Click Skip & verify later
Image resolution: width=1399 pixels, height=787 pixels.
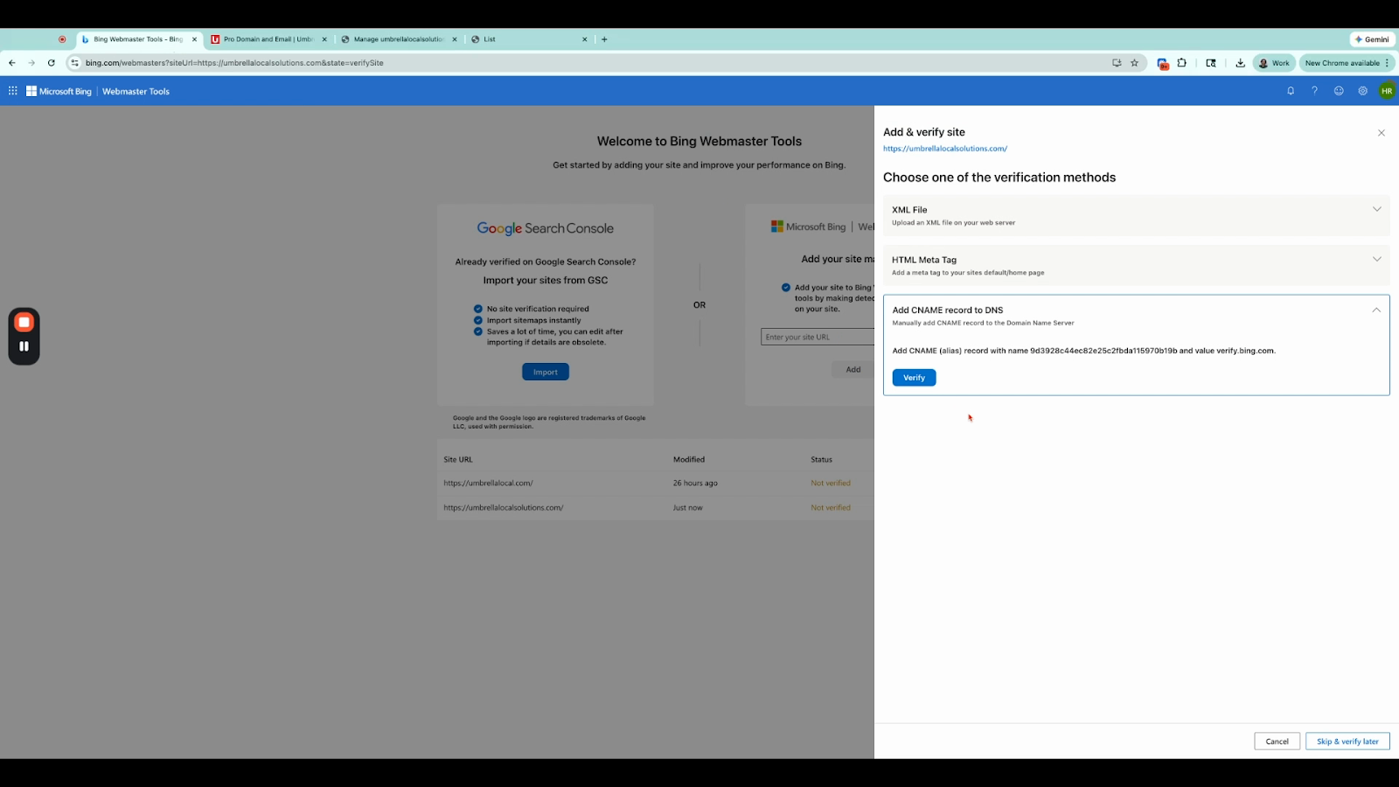[x=1347, y=742]
